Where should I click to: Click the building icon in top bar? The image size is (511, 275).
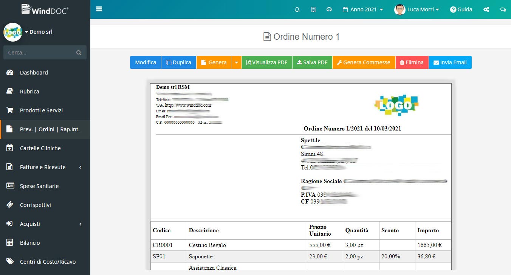pyautogui.click(x=313, y=9)
